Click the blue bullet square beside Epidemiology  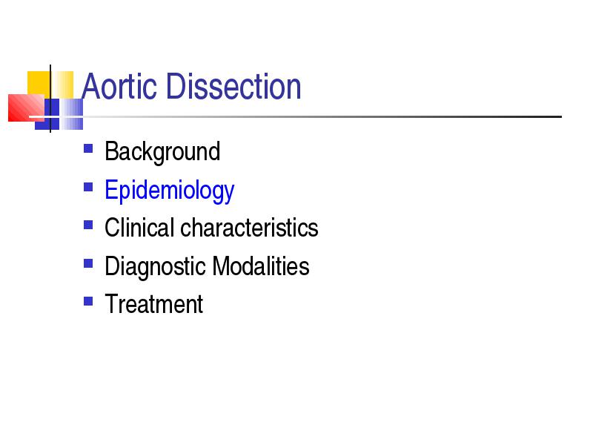(x=88, y=187)
